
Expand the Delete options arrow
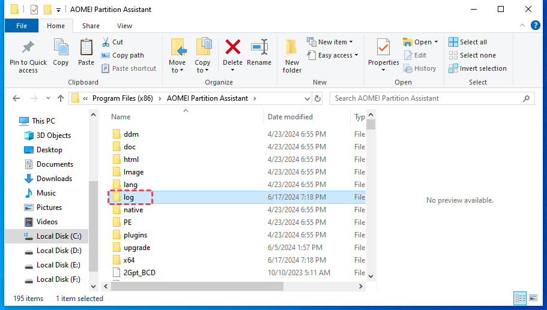point(233,70)
